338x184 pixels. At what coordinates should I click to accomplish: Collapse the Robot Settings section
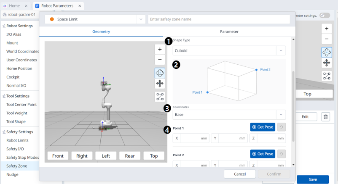(x=4, y=26)
